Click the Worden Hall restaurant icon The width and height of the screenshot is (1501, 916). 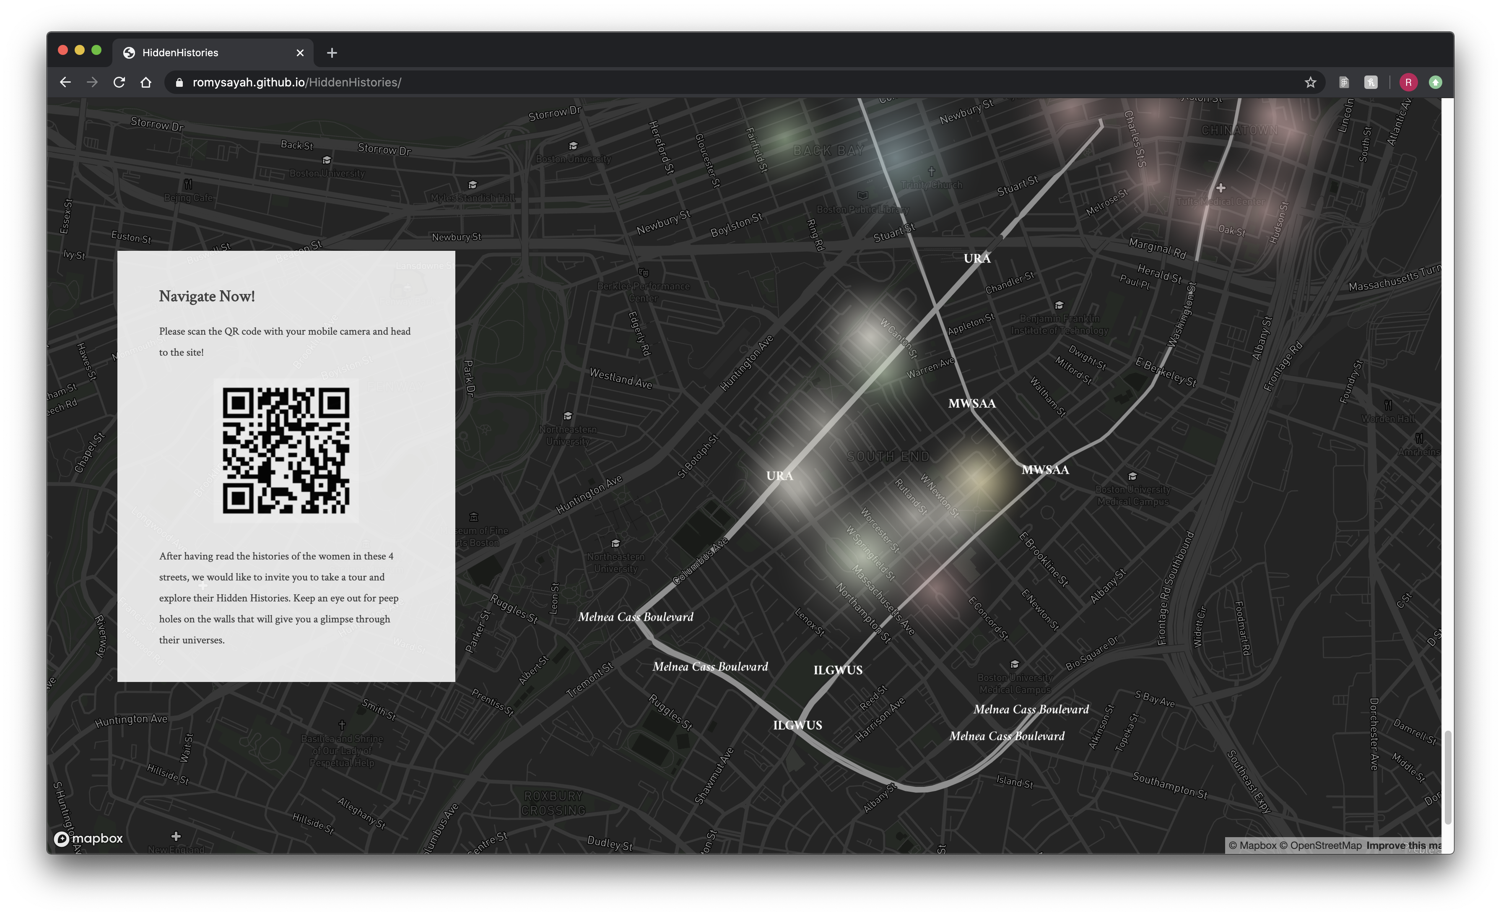(x=1388, y=405)
